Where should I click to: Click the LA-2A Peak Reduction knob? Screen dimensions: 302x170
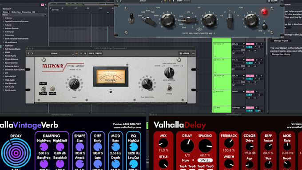click(147, 84)
